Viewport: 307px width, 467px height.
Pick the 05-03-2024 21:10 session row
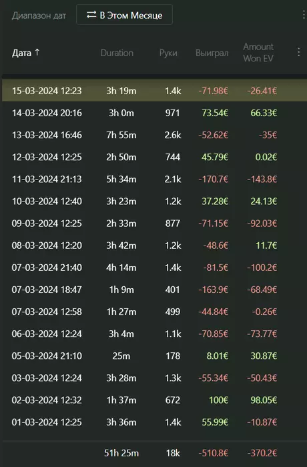click(x=154, y=356)
